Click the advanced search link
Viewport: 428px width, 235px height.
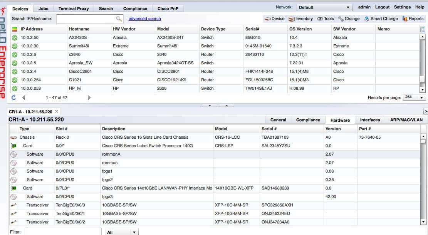[x=145, y=18]
